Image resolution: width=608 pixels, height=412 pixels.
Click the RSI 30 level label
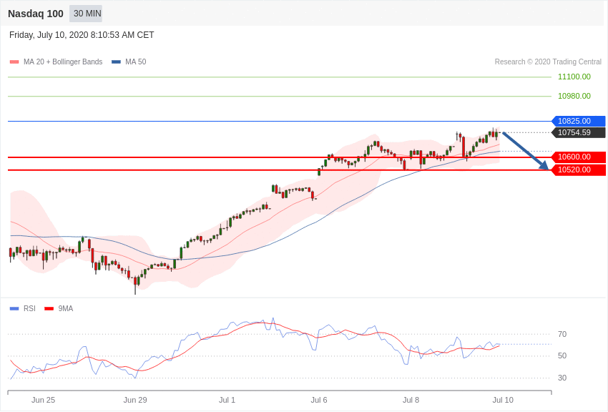click(562, 378)
